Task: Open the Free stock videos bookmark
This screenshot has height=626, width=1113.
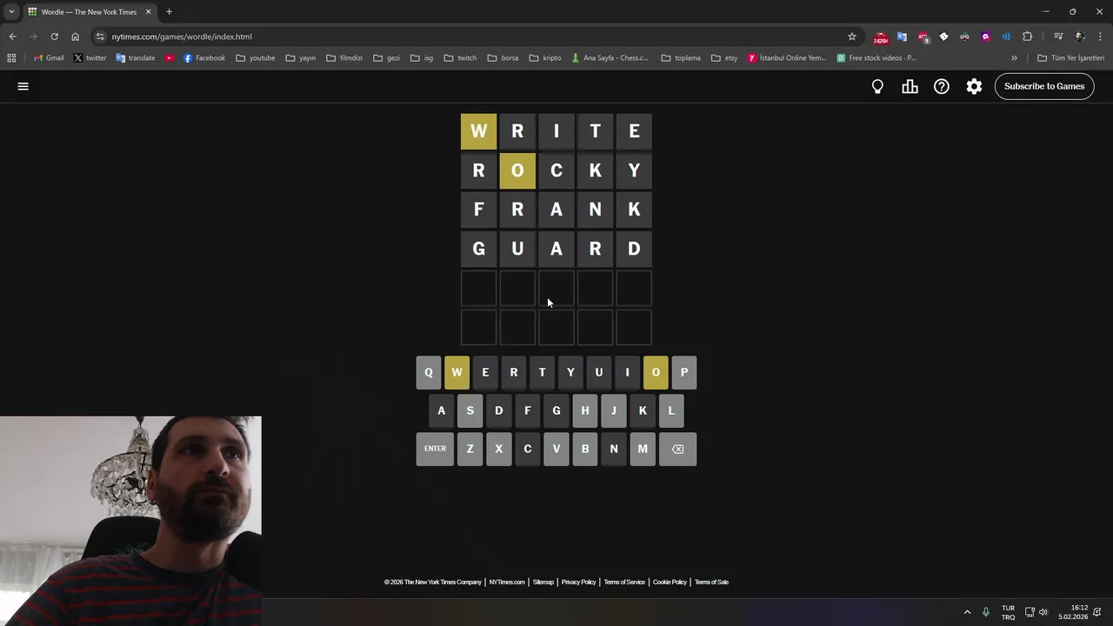Action: 876,58
